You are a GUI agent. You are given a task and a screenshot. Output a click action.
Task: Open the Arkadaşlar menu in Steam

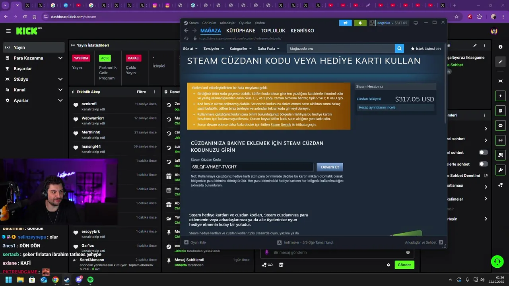click(x=228, y=23)
